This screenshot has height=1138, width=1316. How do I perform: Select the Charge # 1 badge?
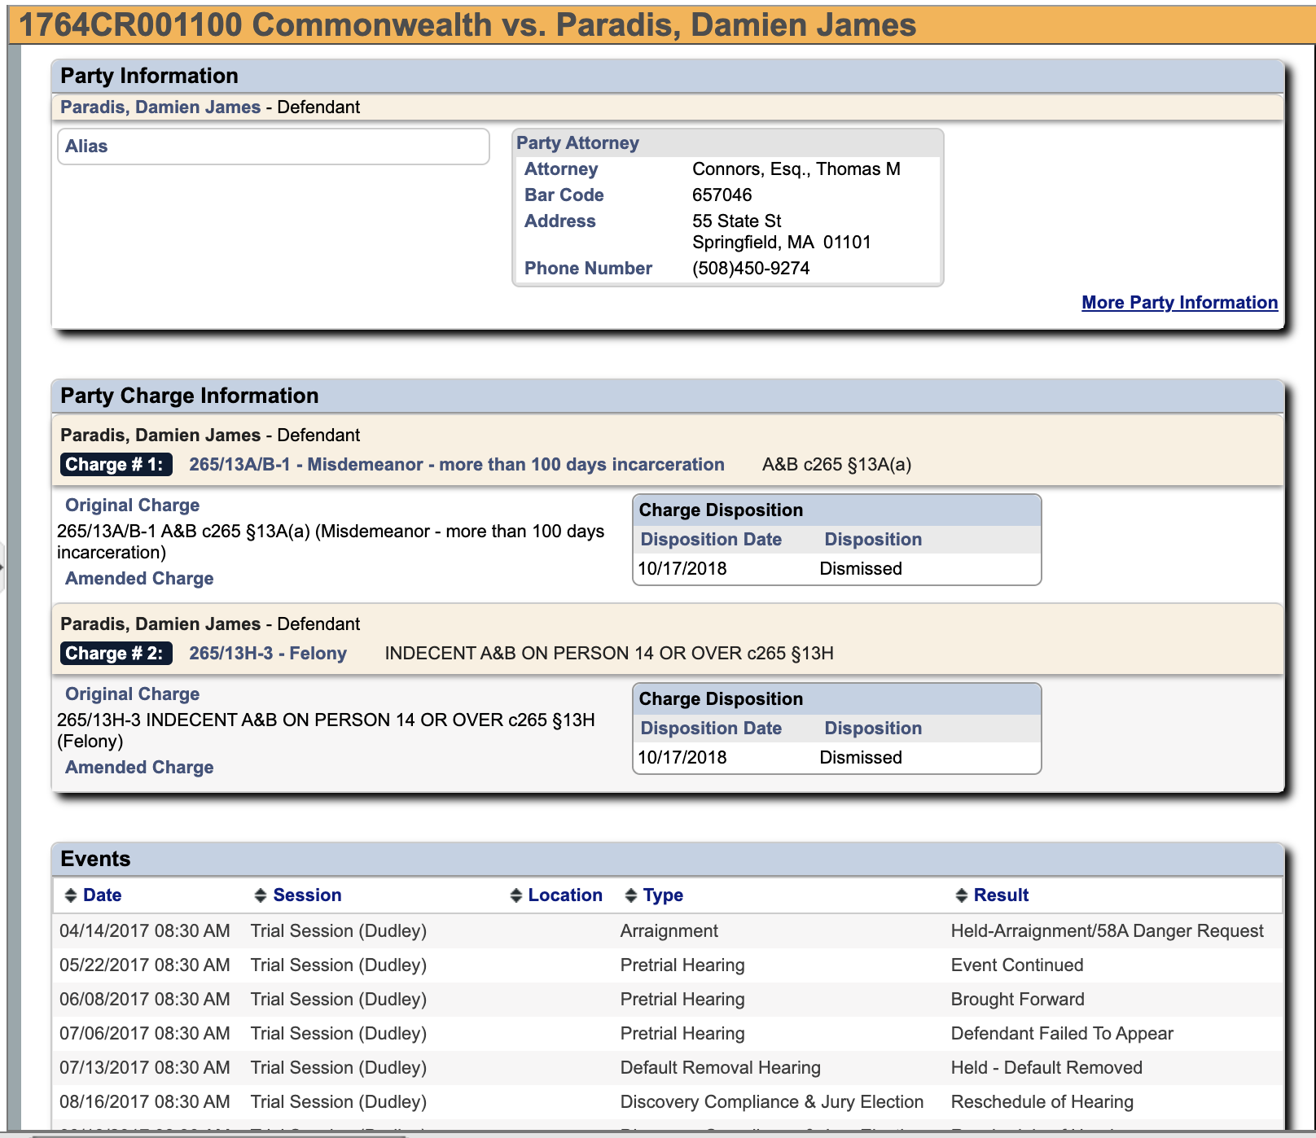[x=115, y=465]
